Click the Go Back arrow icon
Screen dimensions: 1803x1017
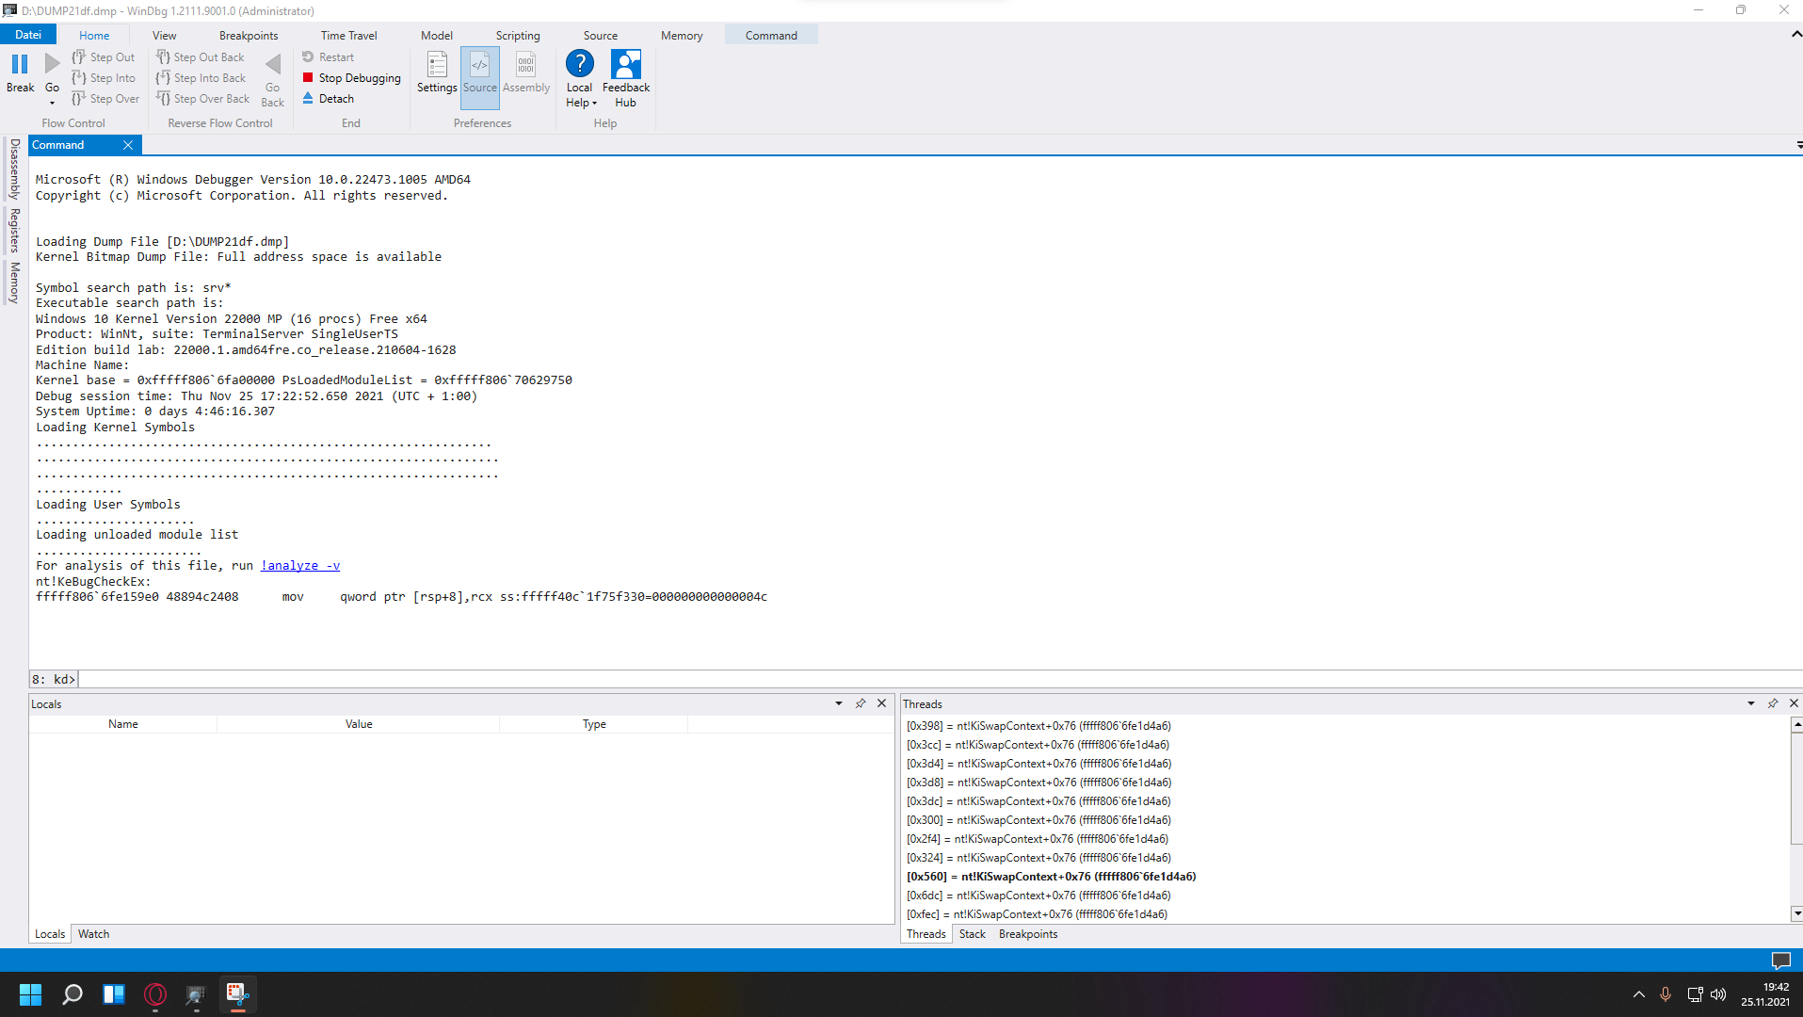(273, 64)
